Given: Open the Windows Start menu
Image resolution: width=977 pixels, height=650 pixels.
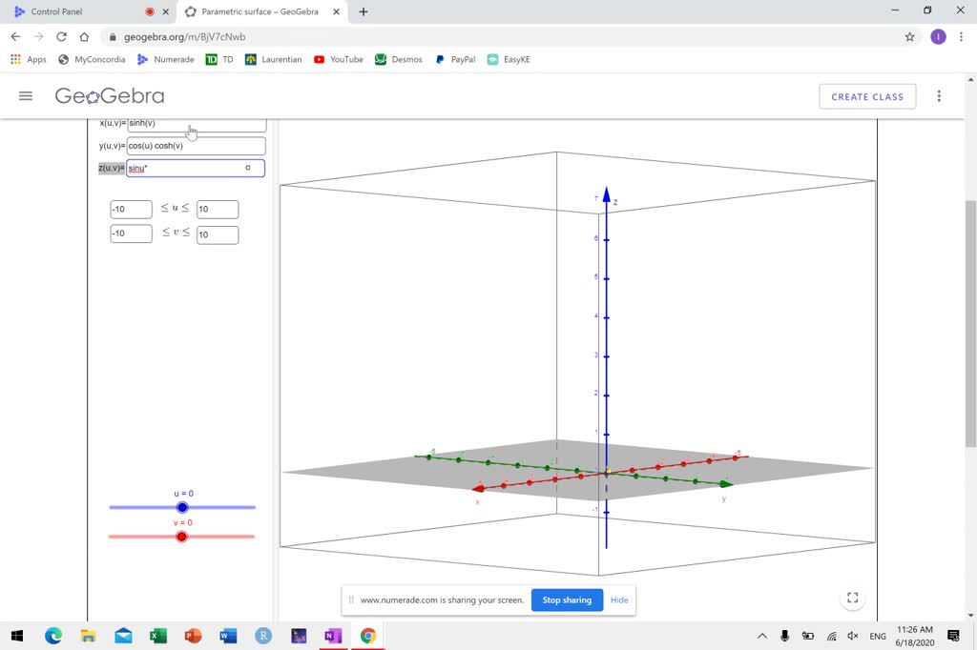Looking at the screenshot, I should pos(14,636).
